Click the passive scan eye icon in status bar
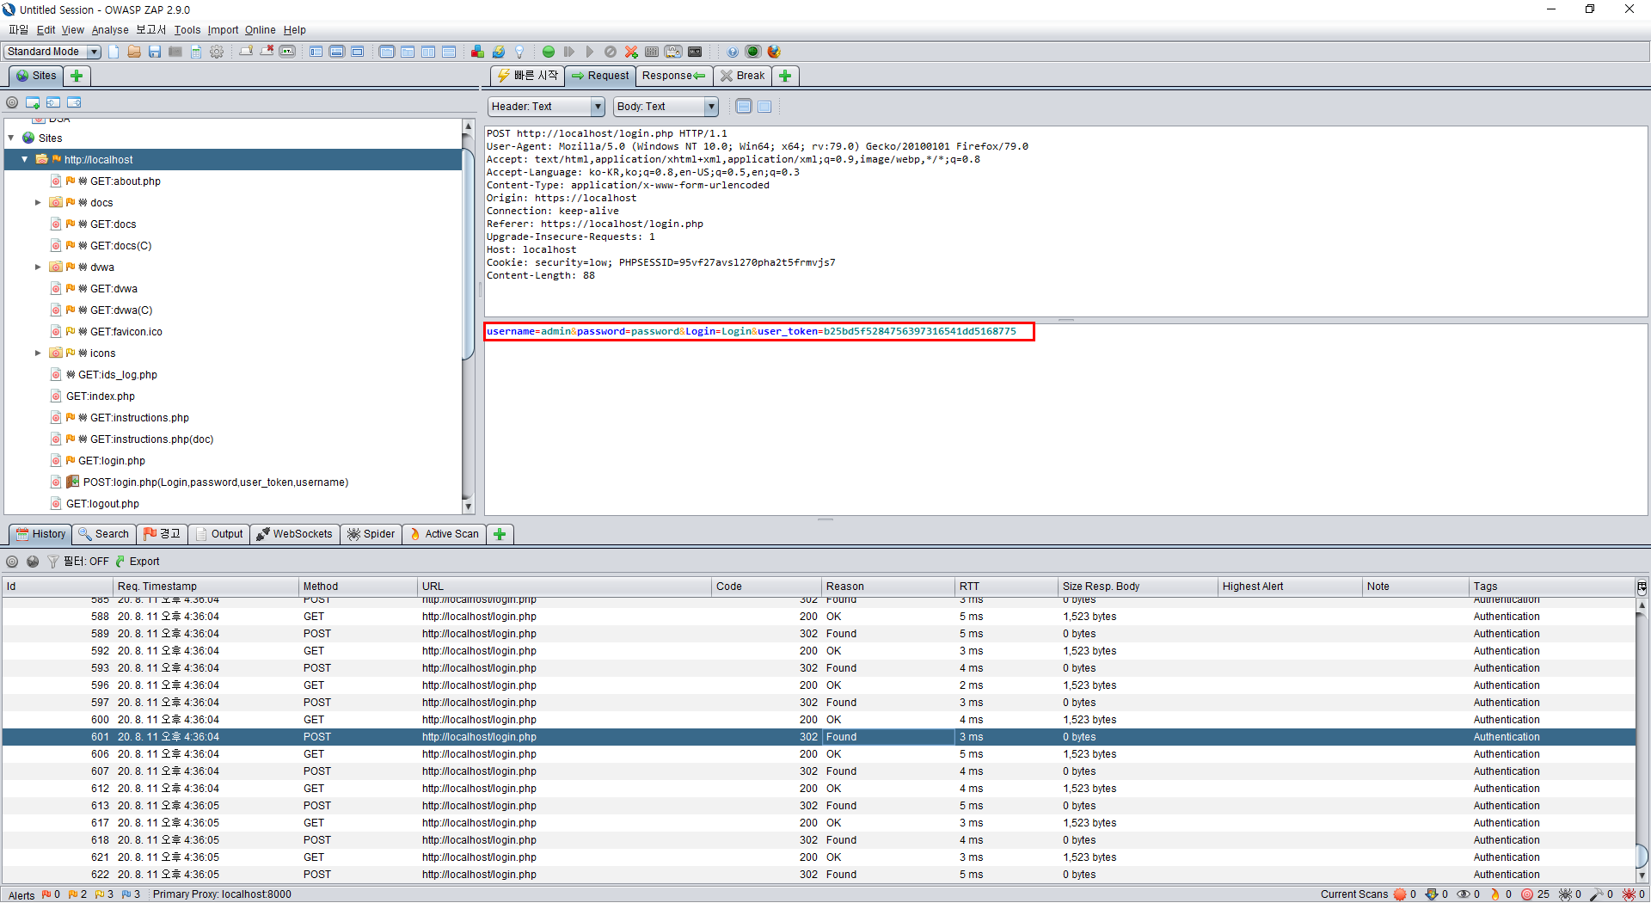The height and width of the screenshot is (903, 1651). pos(1463,894)
